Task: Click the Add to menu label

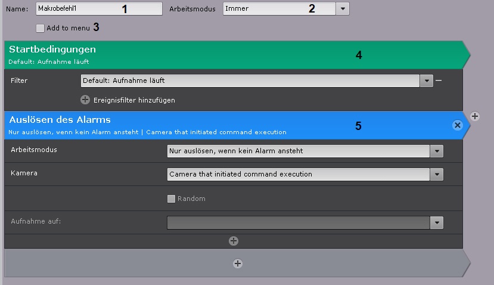Action: (x=69, y=28)
